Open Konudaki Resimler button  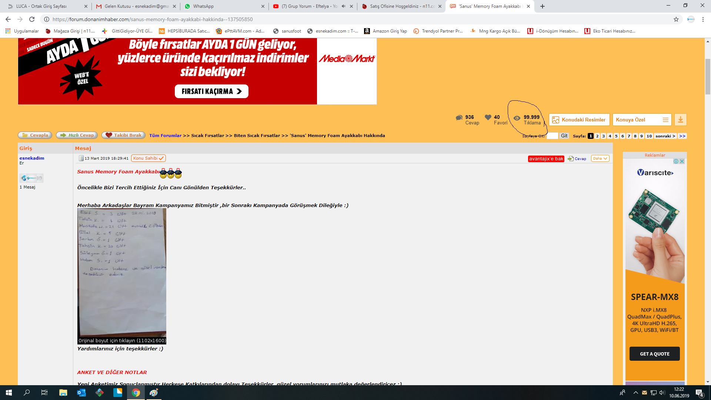(x=579, y=120)
